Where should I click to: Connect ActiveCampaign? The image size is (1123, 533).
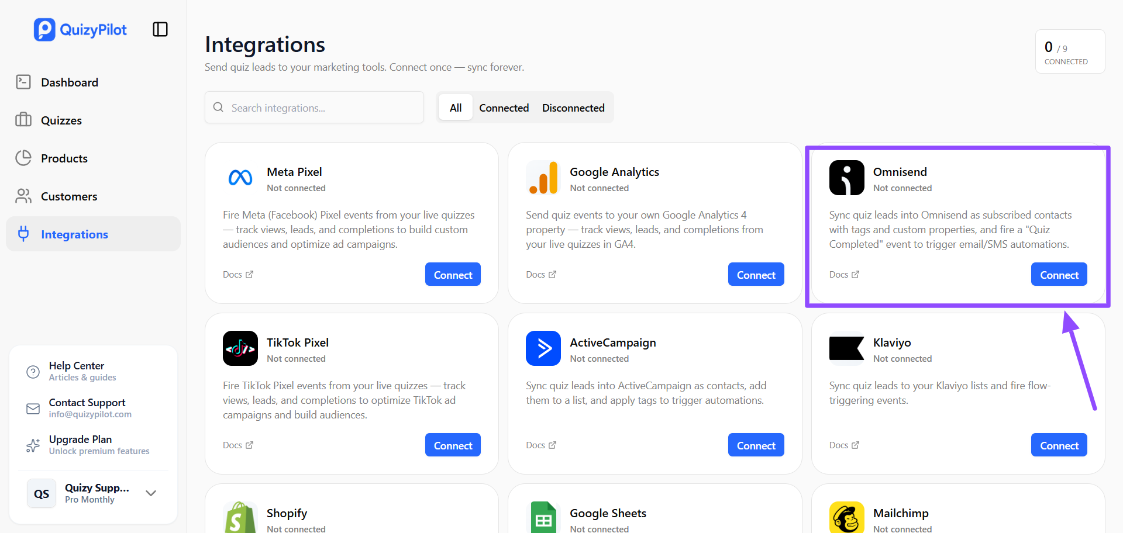pos(756,445)
